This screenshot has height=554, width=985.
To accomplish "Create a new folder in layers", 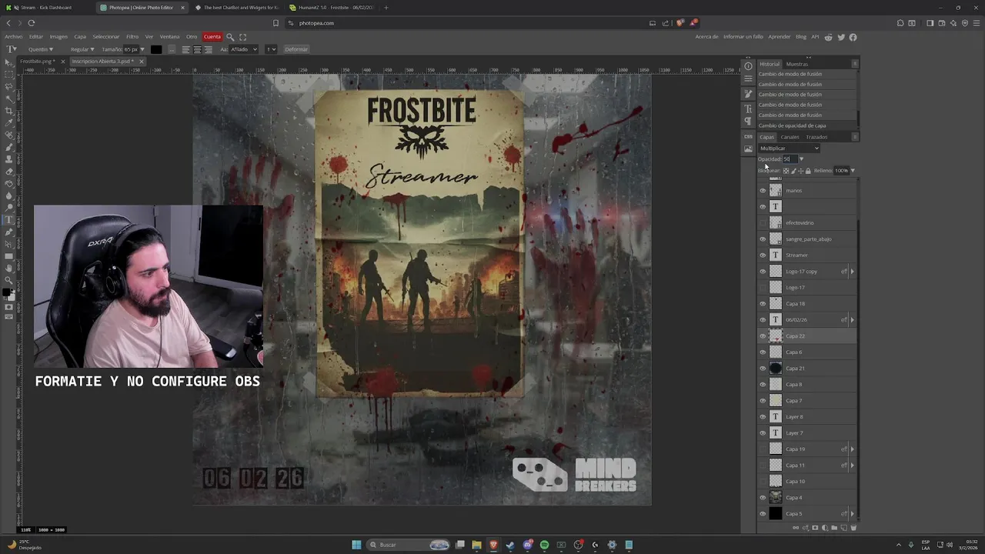I will tap(834, 528).
